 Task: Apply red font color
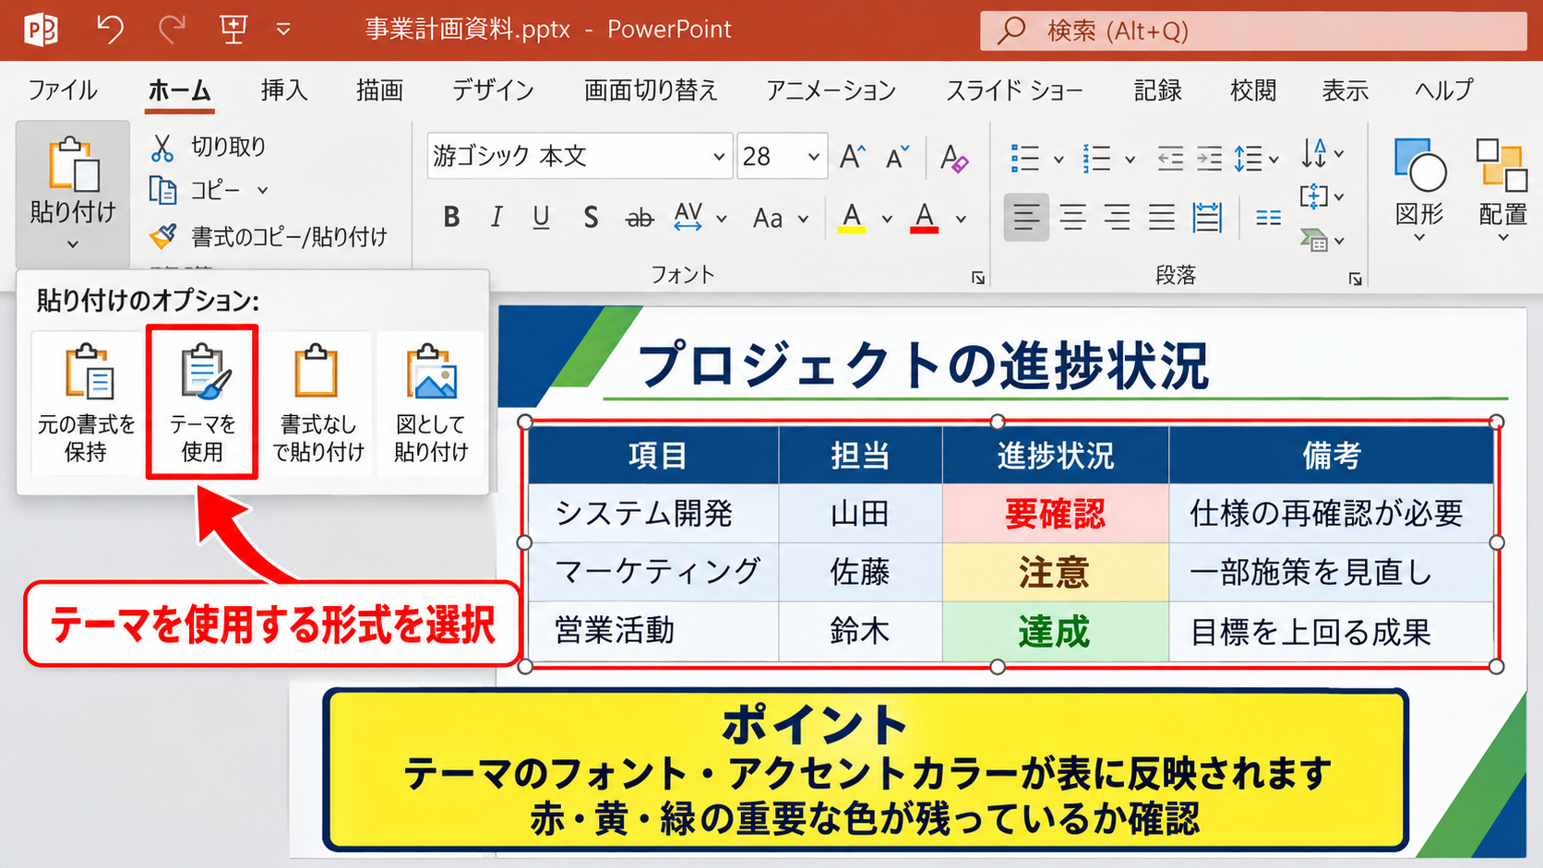click(x=924, y=219)
